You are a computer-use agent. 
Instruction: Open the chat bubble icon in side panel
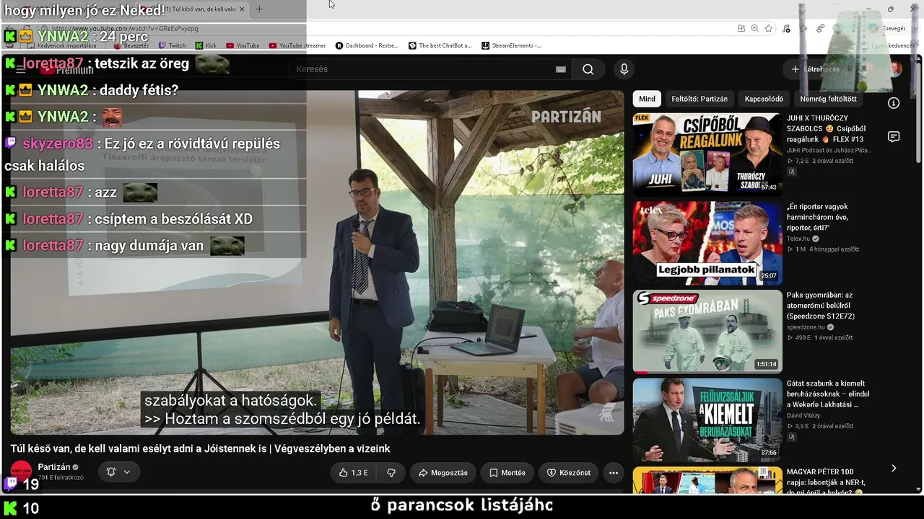pyautogui.click(x=894, y=137)
